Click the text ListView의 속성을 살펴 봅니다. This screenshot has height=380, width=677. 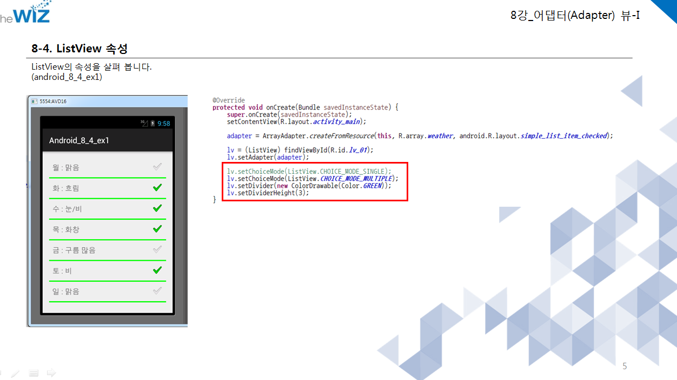(92, 67)
